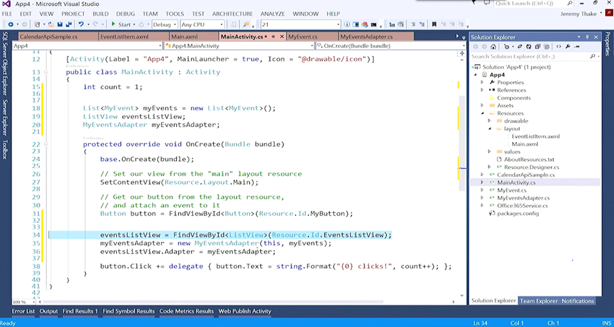
Task: Collapse the Resources folder
Action: pyautogui.click(x=482, y=113)
